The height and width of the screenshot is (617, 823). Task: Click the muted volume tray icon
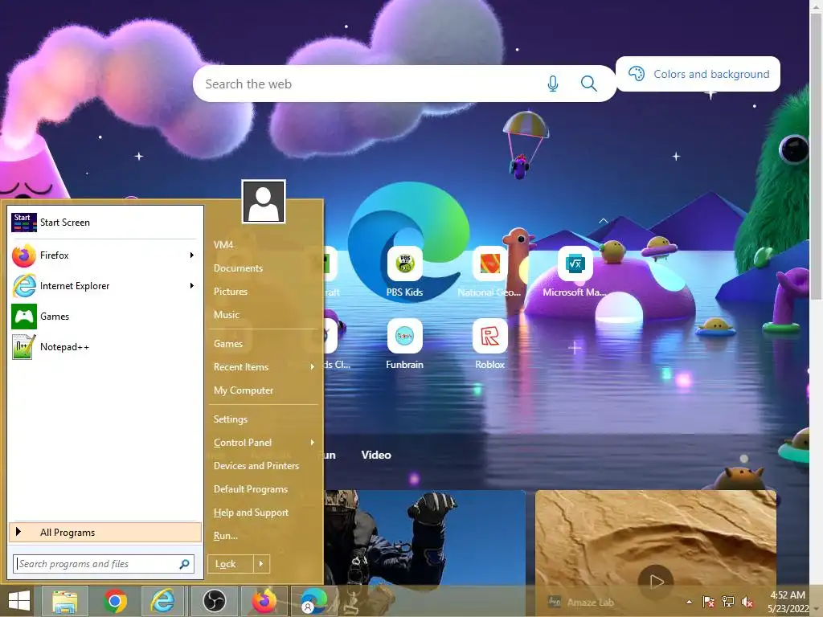click(x=747, y=602)
